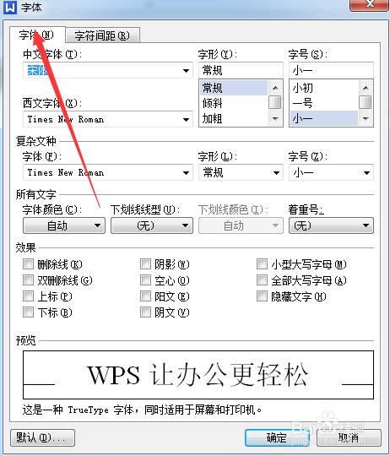The image size is (390, 456).
Task: Open the 字体颜色(C) color dropdown
Action: point(64,225)
